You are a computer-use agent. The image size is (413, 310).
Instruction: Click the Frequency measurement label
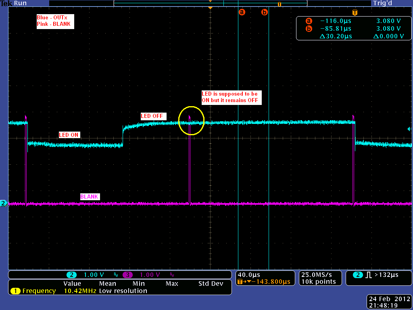39,291
